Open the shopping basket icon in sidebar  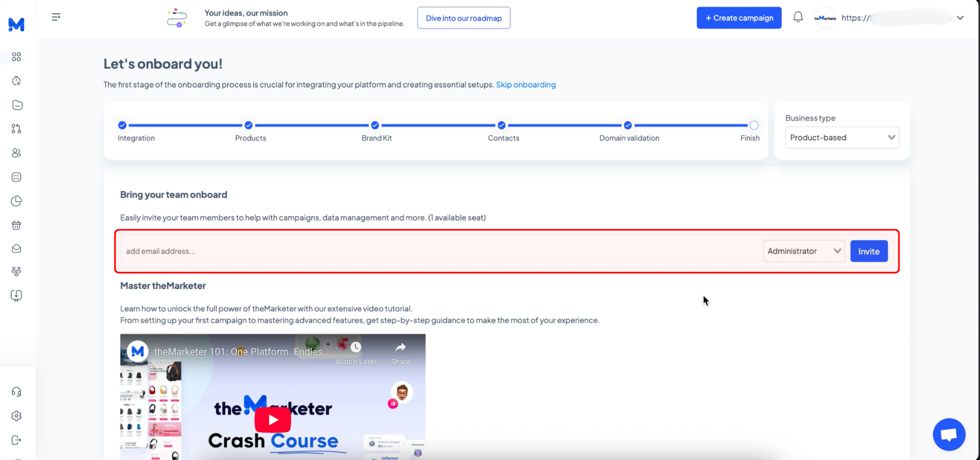(x=16, y=225)
